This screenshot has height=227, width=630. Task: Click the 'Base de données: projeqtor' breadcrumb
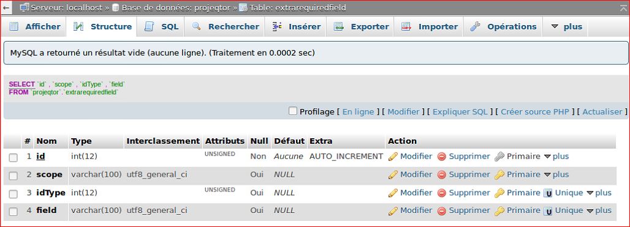click(176, 7)
